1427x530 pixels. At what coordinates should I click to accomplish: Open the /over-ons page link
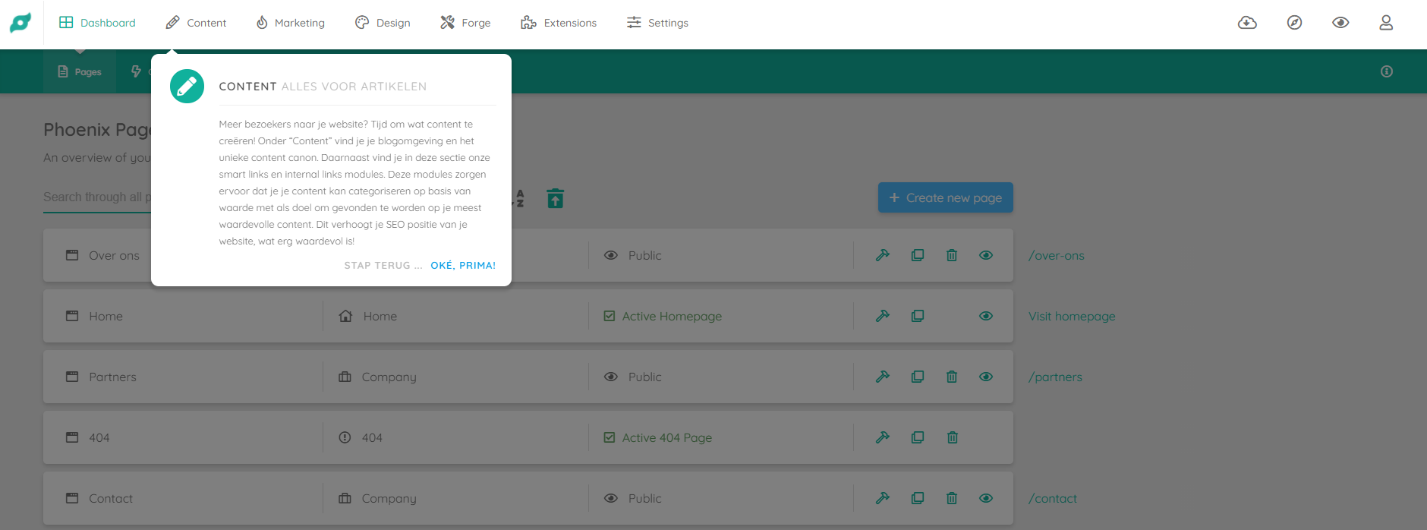pos(1056,255)
